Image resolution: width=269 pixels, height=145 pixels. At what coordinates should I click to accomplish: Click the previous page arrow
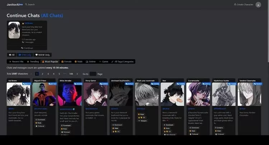[31, 74]
